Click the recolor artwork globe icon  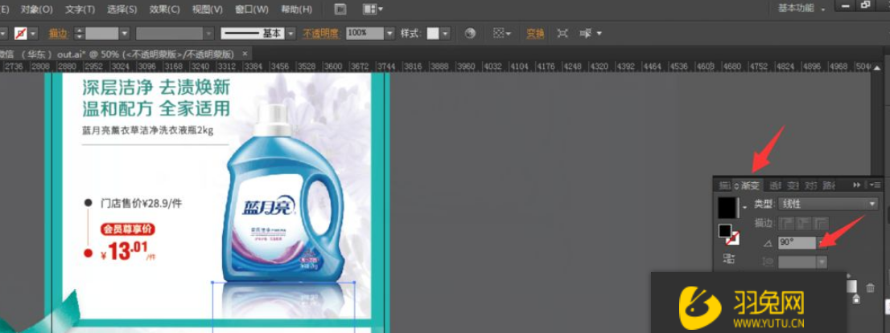click(469, 34)
